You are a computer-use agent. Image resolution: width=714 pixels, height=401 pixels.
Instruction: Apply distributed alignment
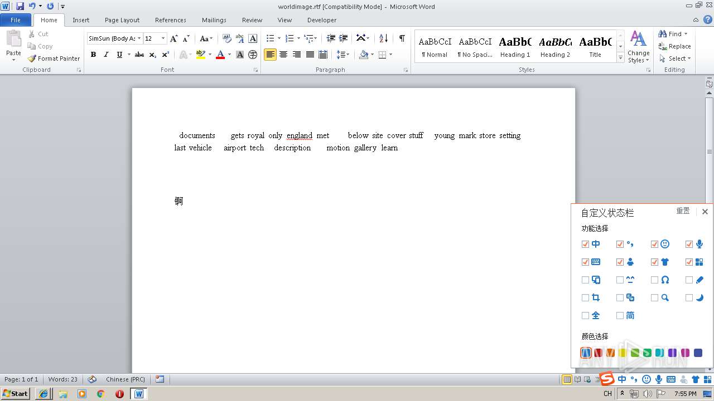point(323,55)
